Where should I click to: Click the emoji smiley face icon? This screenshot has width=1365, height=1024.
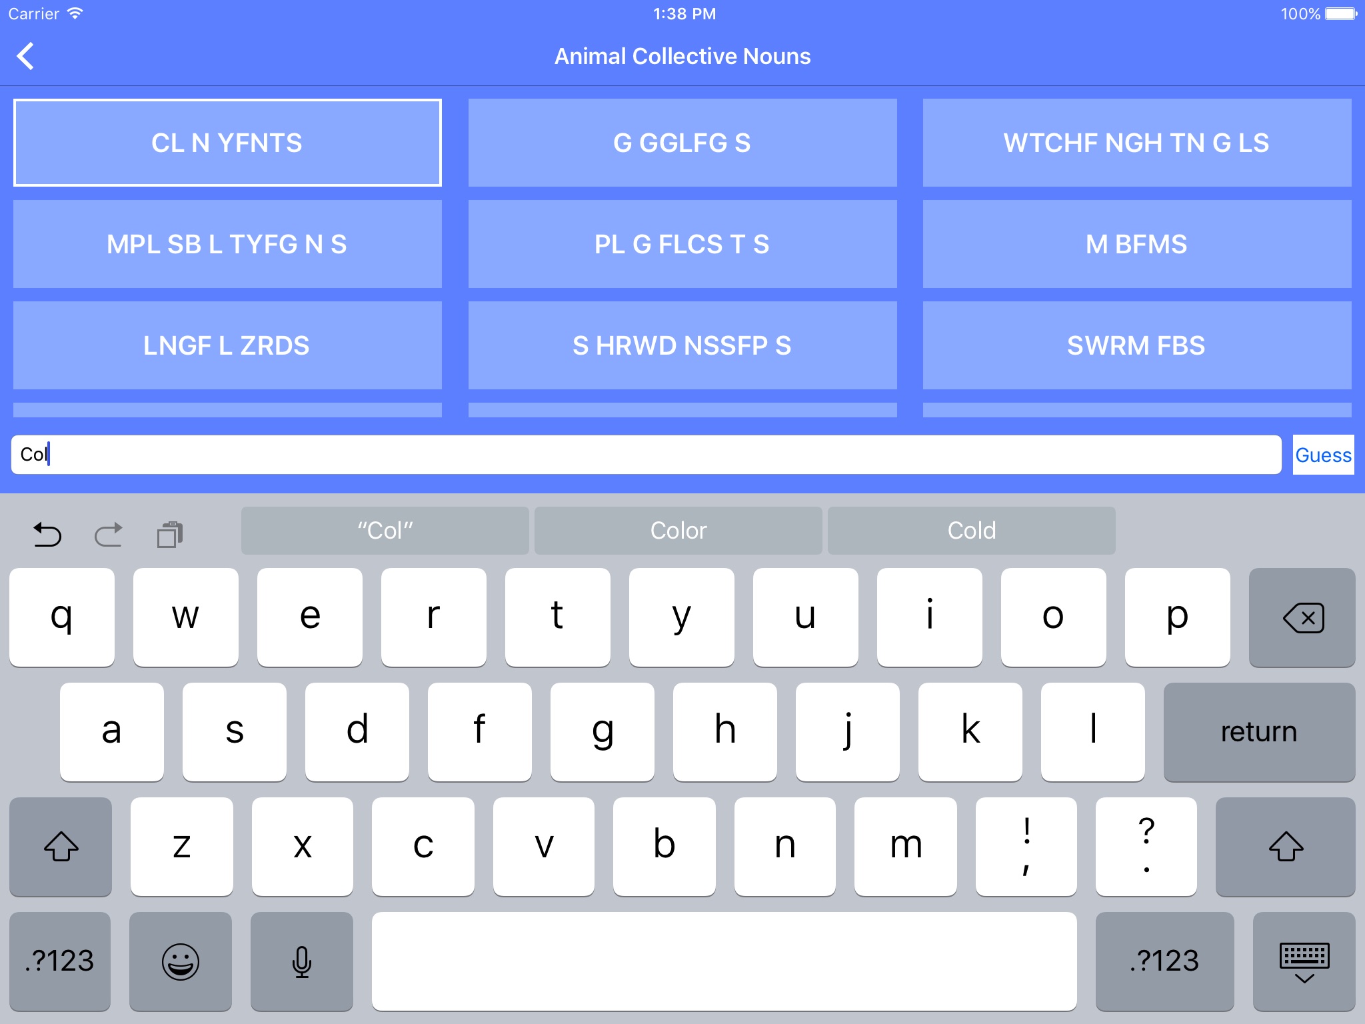[181, 961]
